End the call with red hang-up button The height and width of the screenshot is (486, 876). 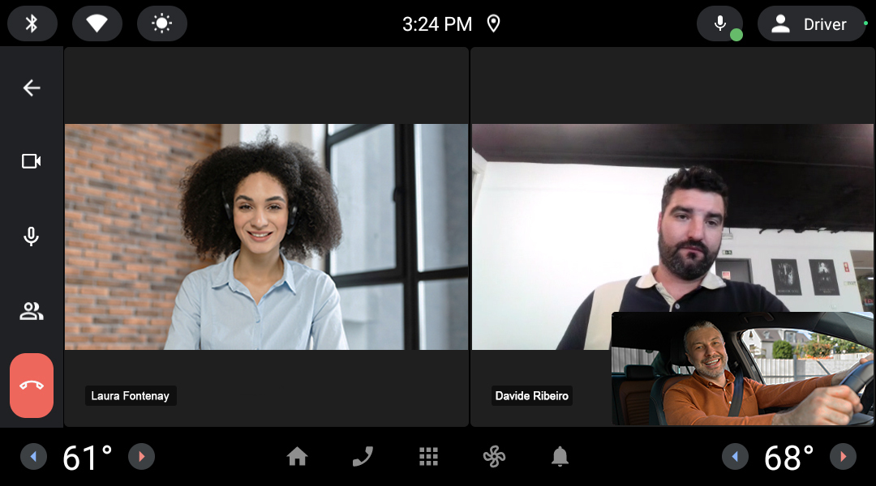point(32,385)
